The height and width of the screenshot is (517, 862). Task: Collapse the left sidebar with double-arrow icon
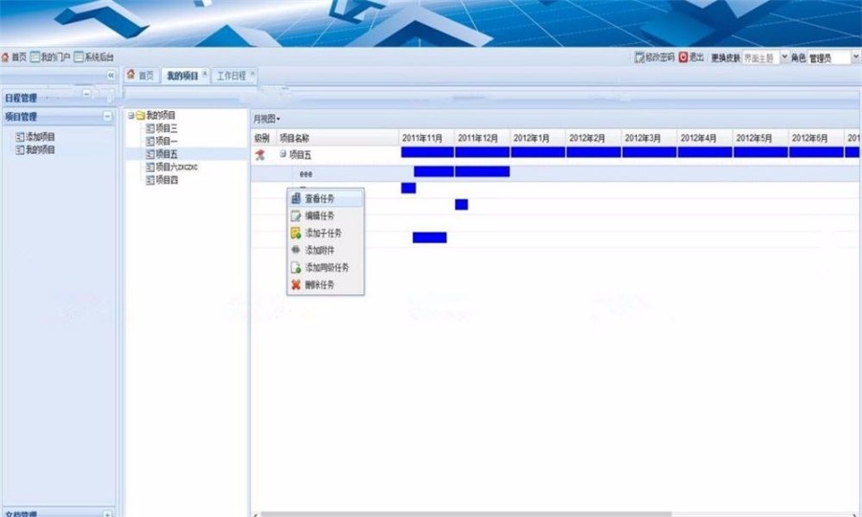[x=111, y=76]
